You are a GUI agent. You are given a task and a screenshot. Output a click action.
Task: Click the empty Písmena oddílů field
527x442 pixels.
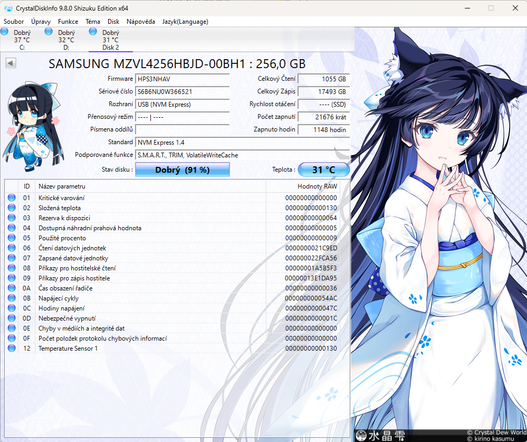click(182, 129)
